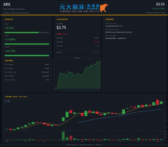
Task: Click the Hold rating for Loop Capital
Action: point(48,80)
